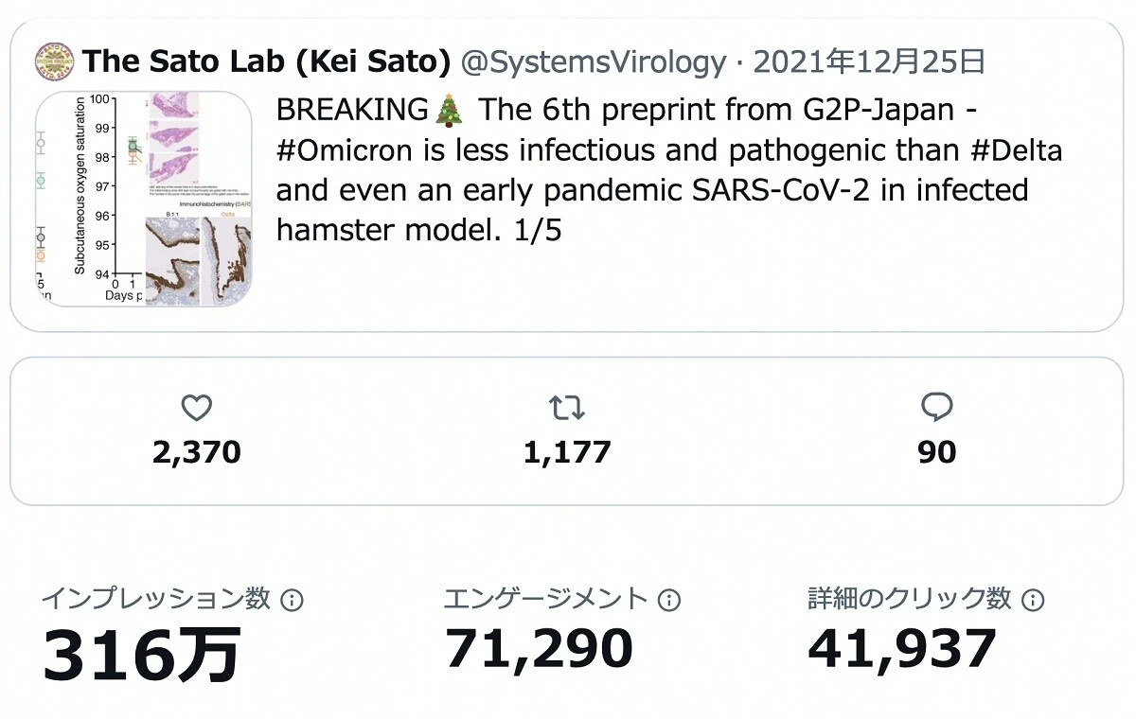Open the #Omicron hashtag
1136x719 pixels.
[x=345, y=149]
